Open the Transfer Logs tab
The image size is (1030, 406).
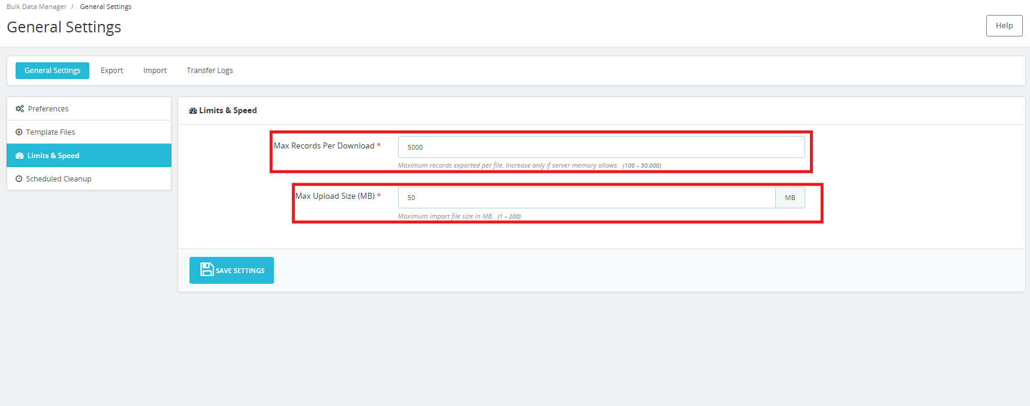click(x=210, y=71)
